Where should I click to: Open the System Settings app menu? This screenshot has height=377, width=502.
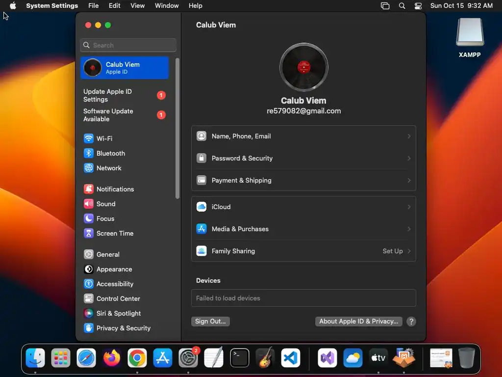52,6
